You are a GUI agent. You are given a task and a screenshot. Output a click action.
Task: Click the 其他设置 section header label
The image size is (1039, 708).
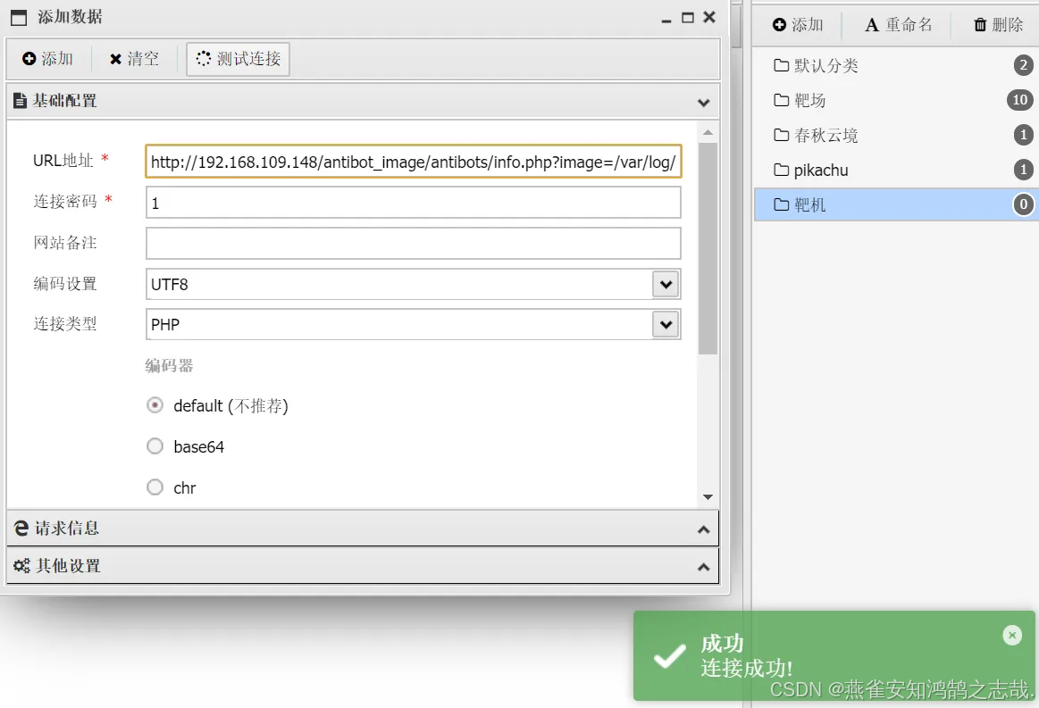point(68,566)
